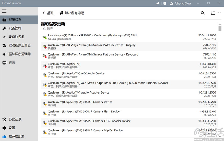Open 驱动程序工具包 tools icon
224x141 pixels.
4,45
